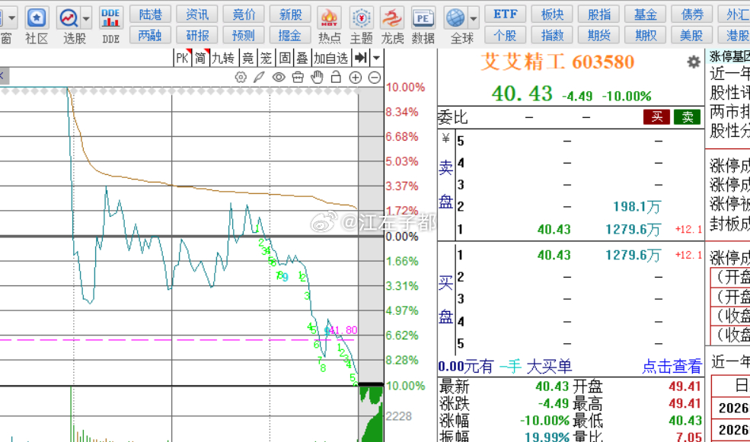The width and height of the screenshot is (750, 442).
Task: Switch to the 期货 section
Action: (598, 35)
